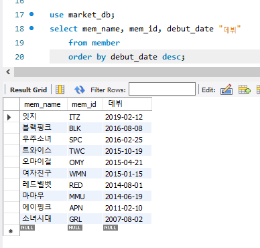Select the 잇지 row by its arrow marker

(x=9, y=117)
